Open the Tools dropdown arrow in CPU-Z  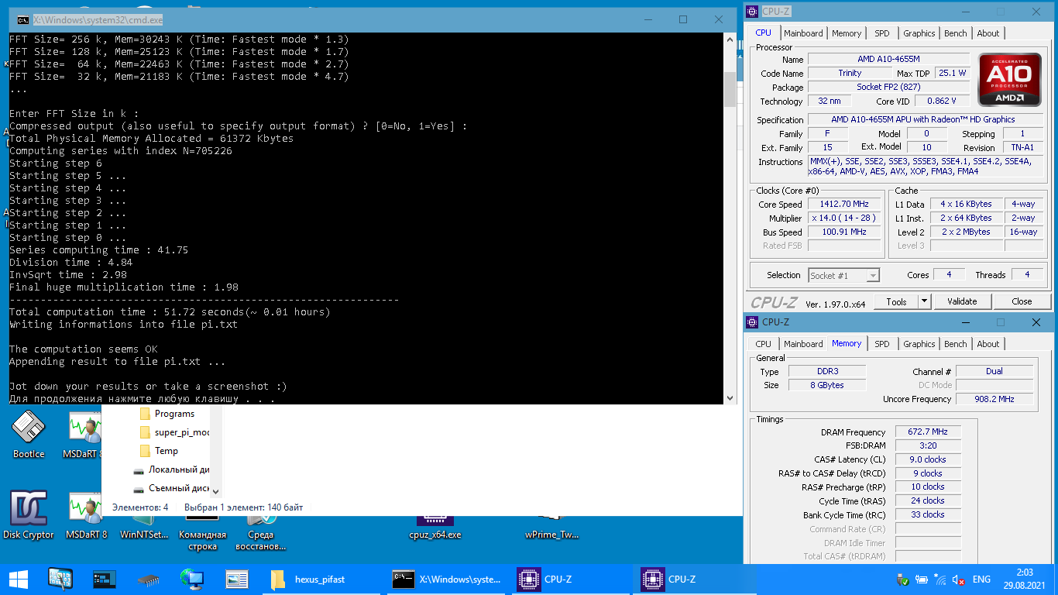pyautogui.click(x=924, y=301)
